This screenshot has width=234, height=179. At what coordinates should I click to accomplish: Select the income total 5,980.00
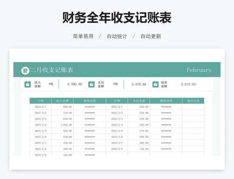click(x=75, y=84)
